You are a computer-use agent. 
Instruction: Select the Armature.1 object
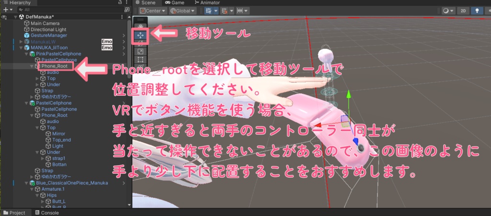tap(53, 189)
